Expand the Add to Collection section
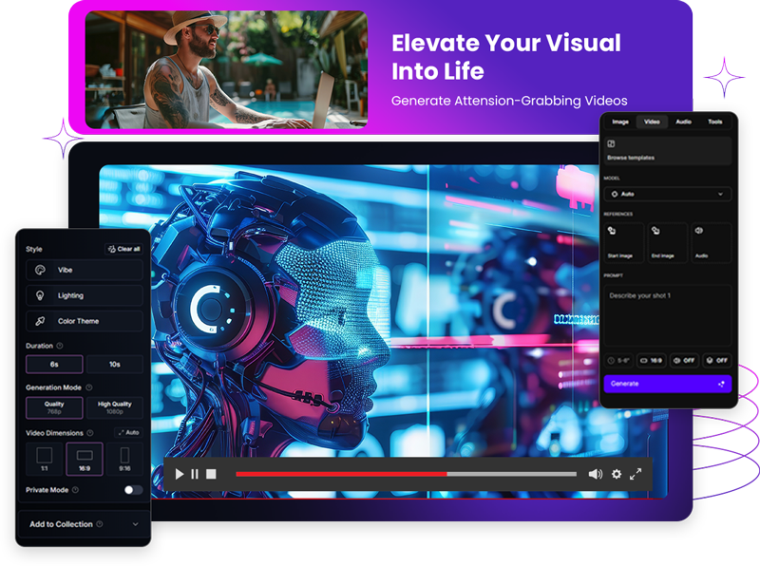This screenshot has width=760, height=566. pos(84,524)
